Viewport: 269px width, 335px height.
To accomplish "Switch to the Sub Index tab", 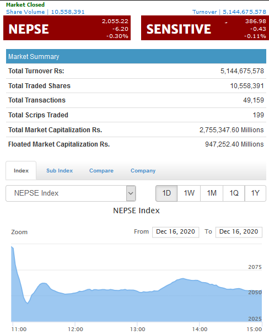I will click(60, 170).
